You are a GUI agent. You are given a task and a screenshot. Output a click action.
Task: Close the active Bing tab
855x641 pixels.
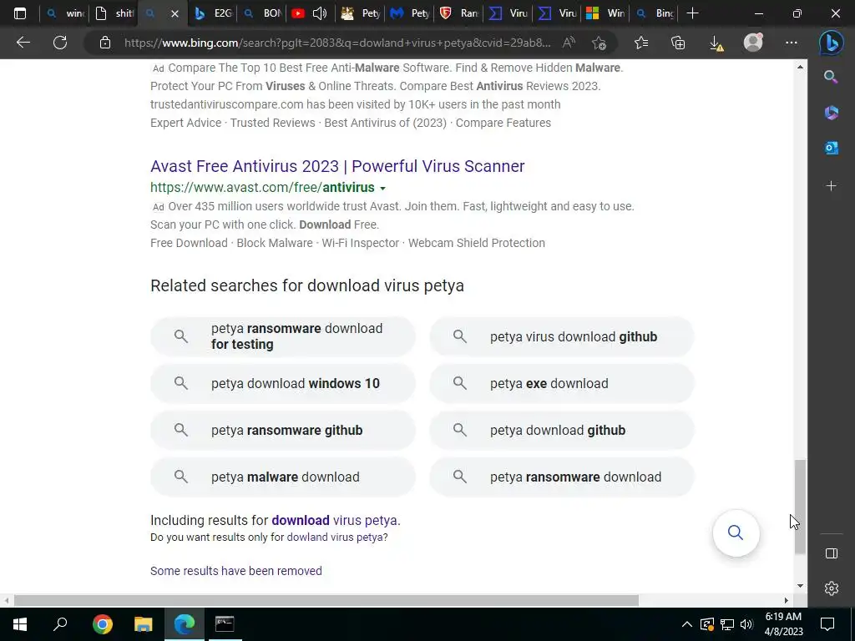[x=175, y=13]
